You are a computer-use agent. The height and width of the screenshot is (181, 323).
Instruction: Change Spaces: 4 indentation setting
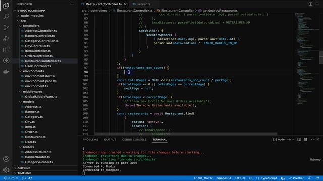[x=224, y=178]
